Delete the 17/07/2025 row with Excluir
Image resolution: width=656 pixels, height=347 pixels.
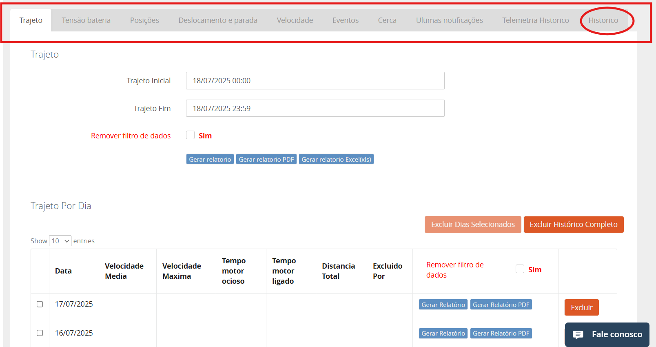[x=581, y=307]
